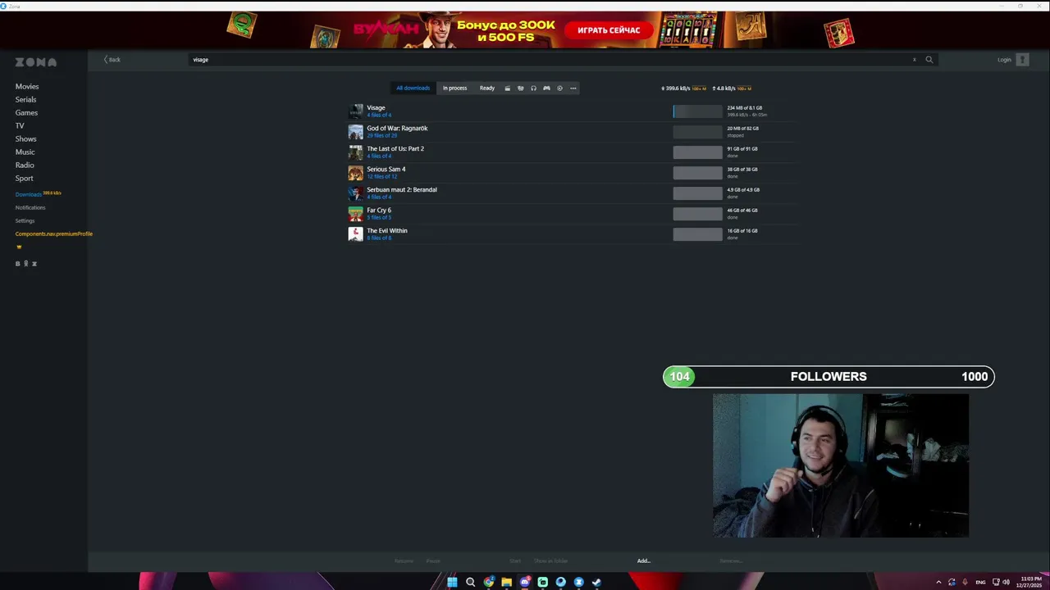This screenshot has height=590, width=1050.
Task: Filter downloads by music headphones icon
Action: 533,88
